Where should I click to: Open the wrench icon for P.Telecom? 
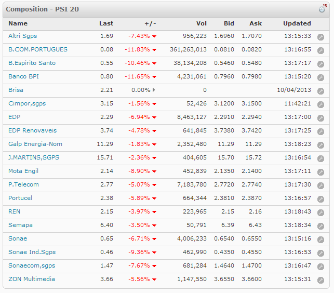[320, 185]
